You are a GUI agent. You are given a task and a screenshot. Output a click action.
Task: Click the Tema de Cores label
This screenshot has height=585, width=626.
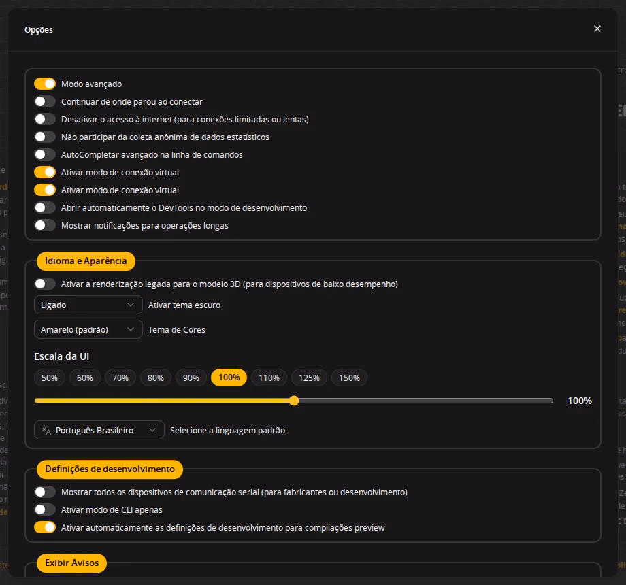coord(176,330)
